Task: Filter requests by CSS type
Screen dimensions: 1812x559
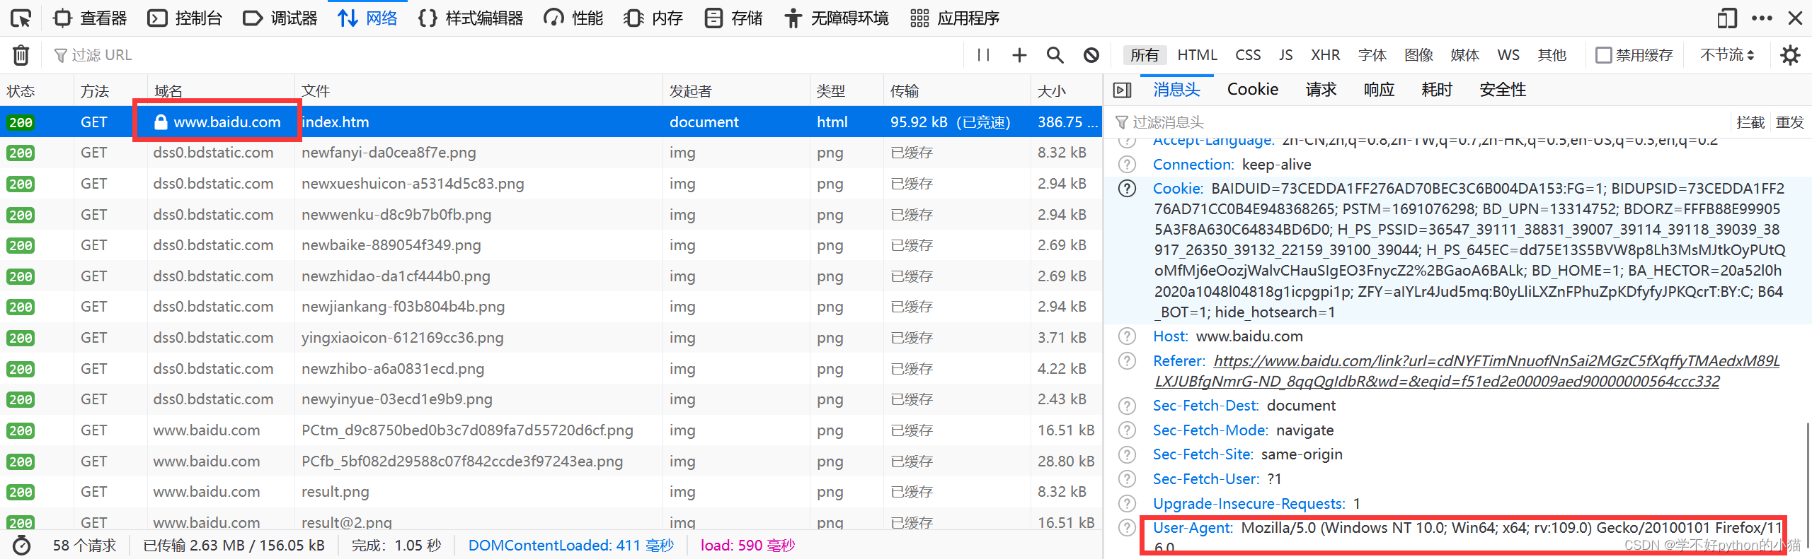Action: tap(1248, 55)
